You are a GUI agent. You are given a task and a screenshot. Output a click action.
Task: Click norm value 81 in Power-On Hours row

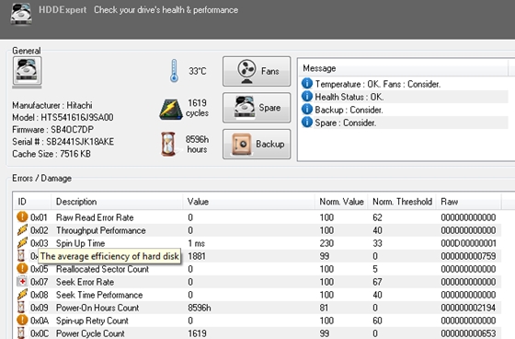pyautogui.click(x=324, y=308)
